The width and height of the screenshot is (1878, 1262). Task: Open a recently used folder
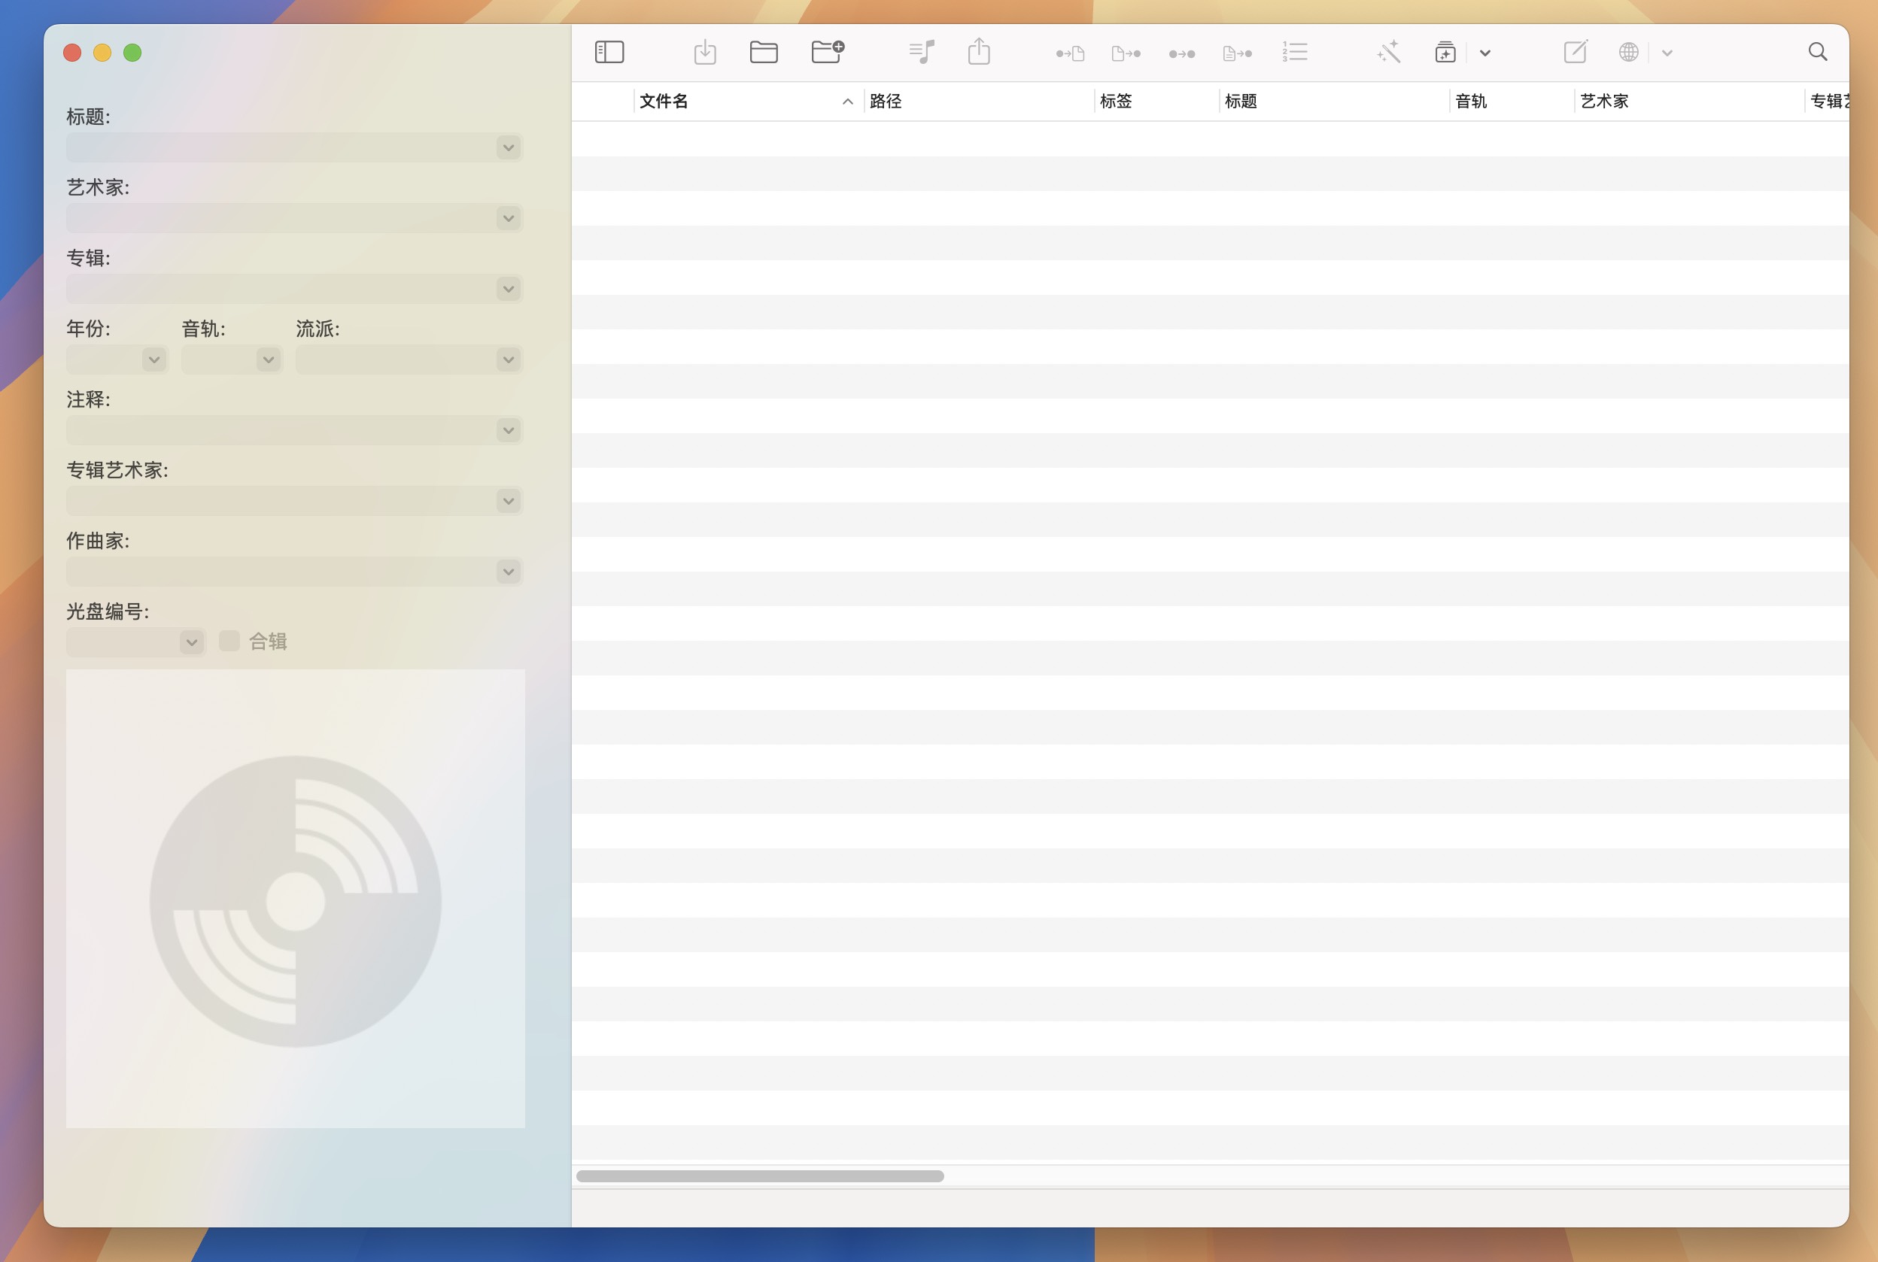(x=826, y=51)
